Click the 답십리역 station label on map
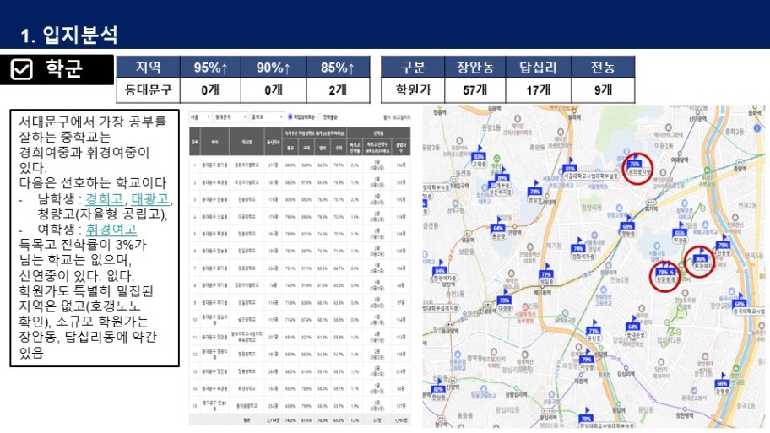770x433 pixels. click(x=625, y=374)
